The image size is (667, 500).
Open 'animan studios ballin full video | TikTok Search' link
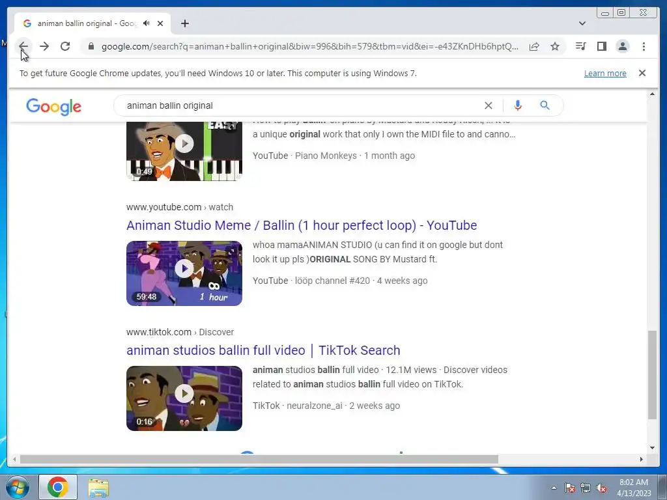pyautogui.click(x=263, y=350)
